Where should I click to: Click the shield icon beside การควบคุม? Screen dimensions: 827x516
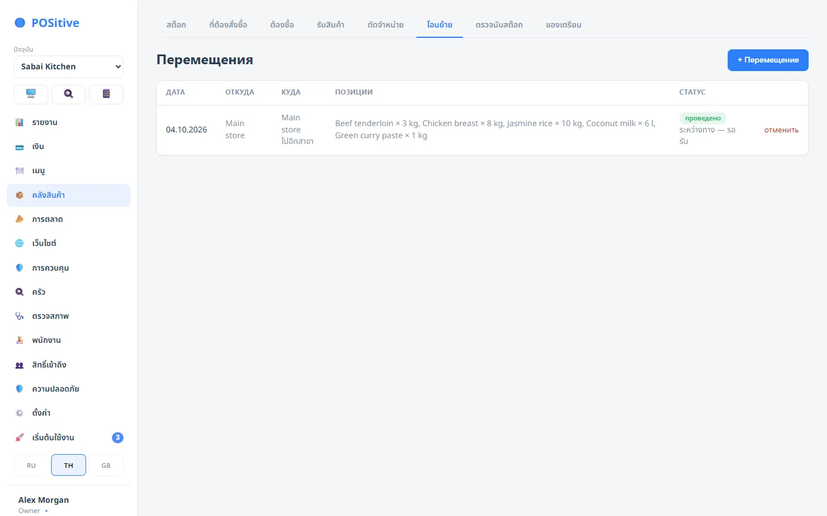pyautogui.click(x=20, y=268)
